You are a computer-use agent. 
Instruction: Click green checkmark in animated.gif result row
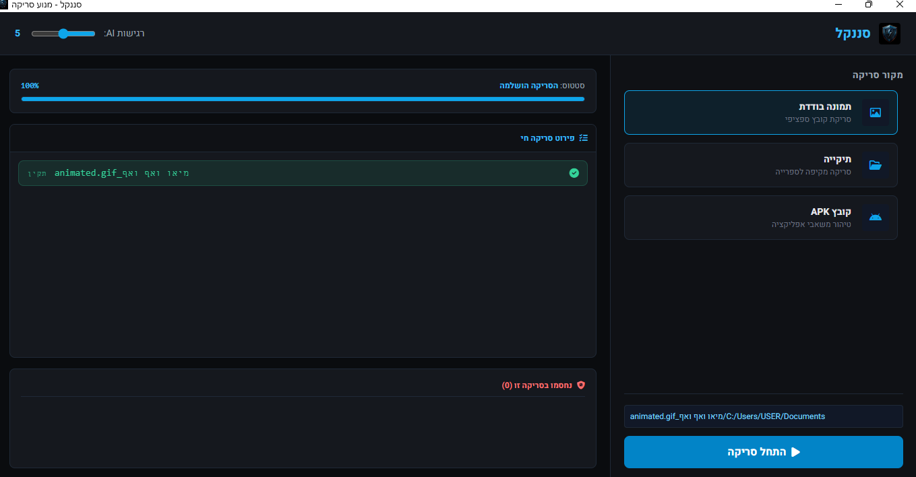574,173
